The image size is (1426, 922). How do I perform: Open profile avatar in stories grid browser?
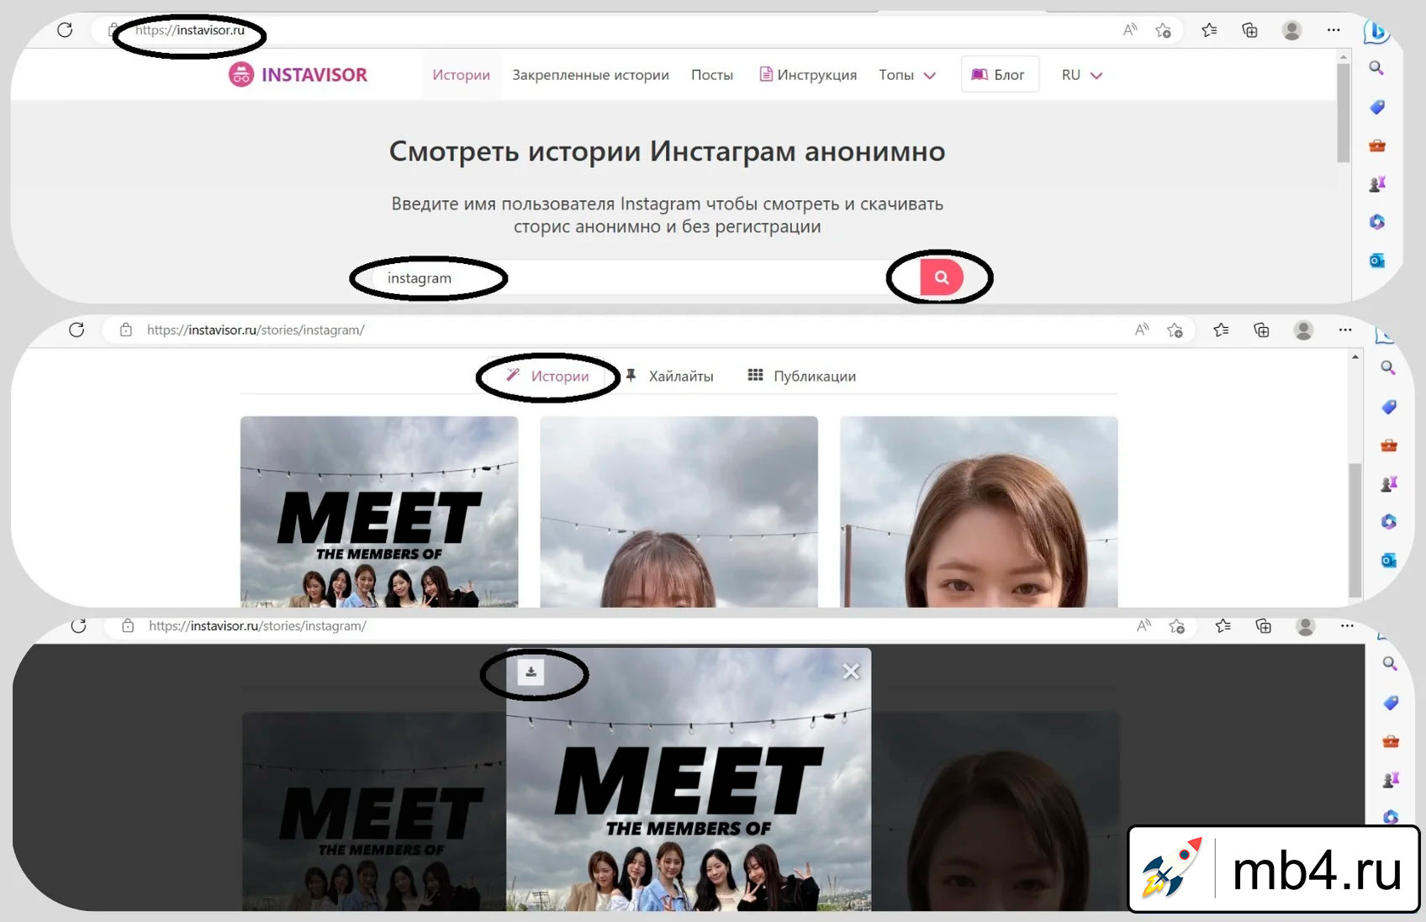pyautogui.click(x=1304, y=330)
